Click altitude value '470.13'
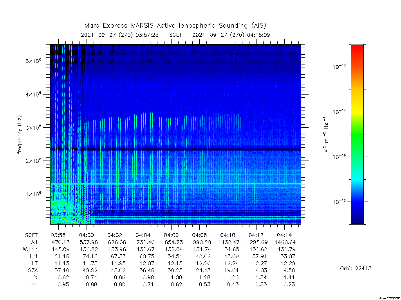The image size is (401, 300). pos(61,242)
